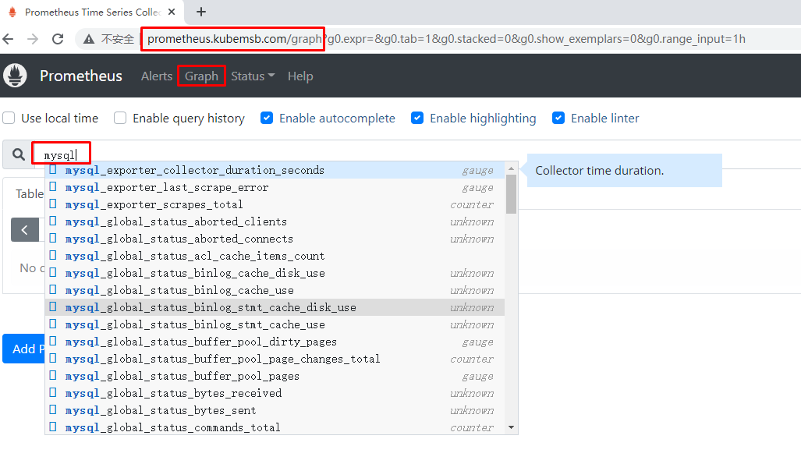Open the Alerts nav item
The image size is (801, 464).
coord(157,76)
